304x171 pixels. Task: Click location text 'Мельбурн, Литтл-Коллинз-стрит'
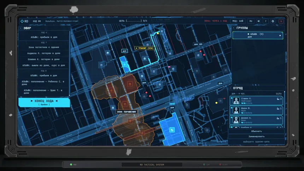point(62,21)
